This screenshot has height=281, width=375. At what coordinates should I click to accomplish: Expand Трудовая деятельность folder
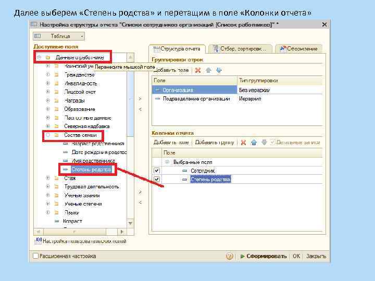48,187
